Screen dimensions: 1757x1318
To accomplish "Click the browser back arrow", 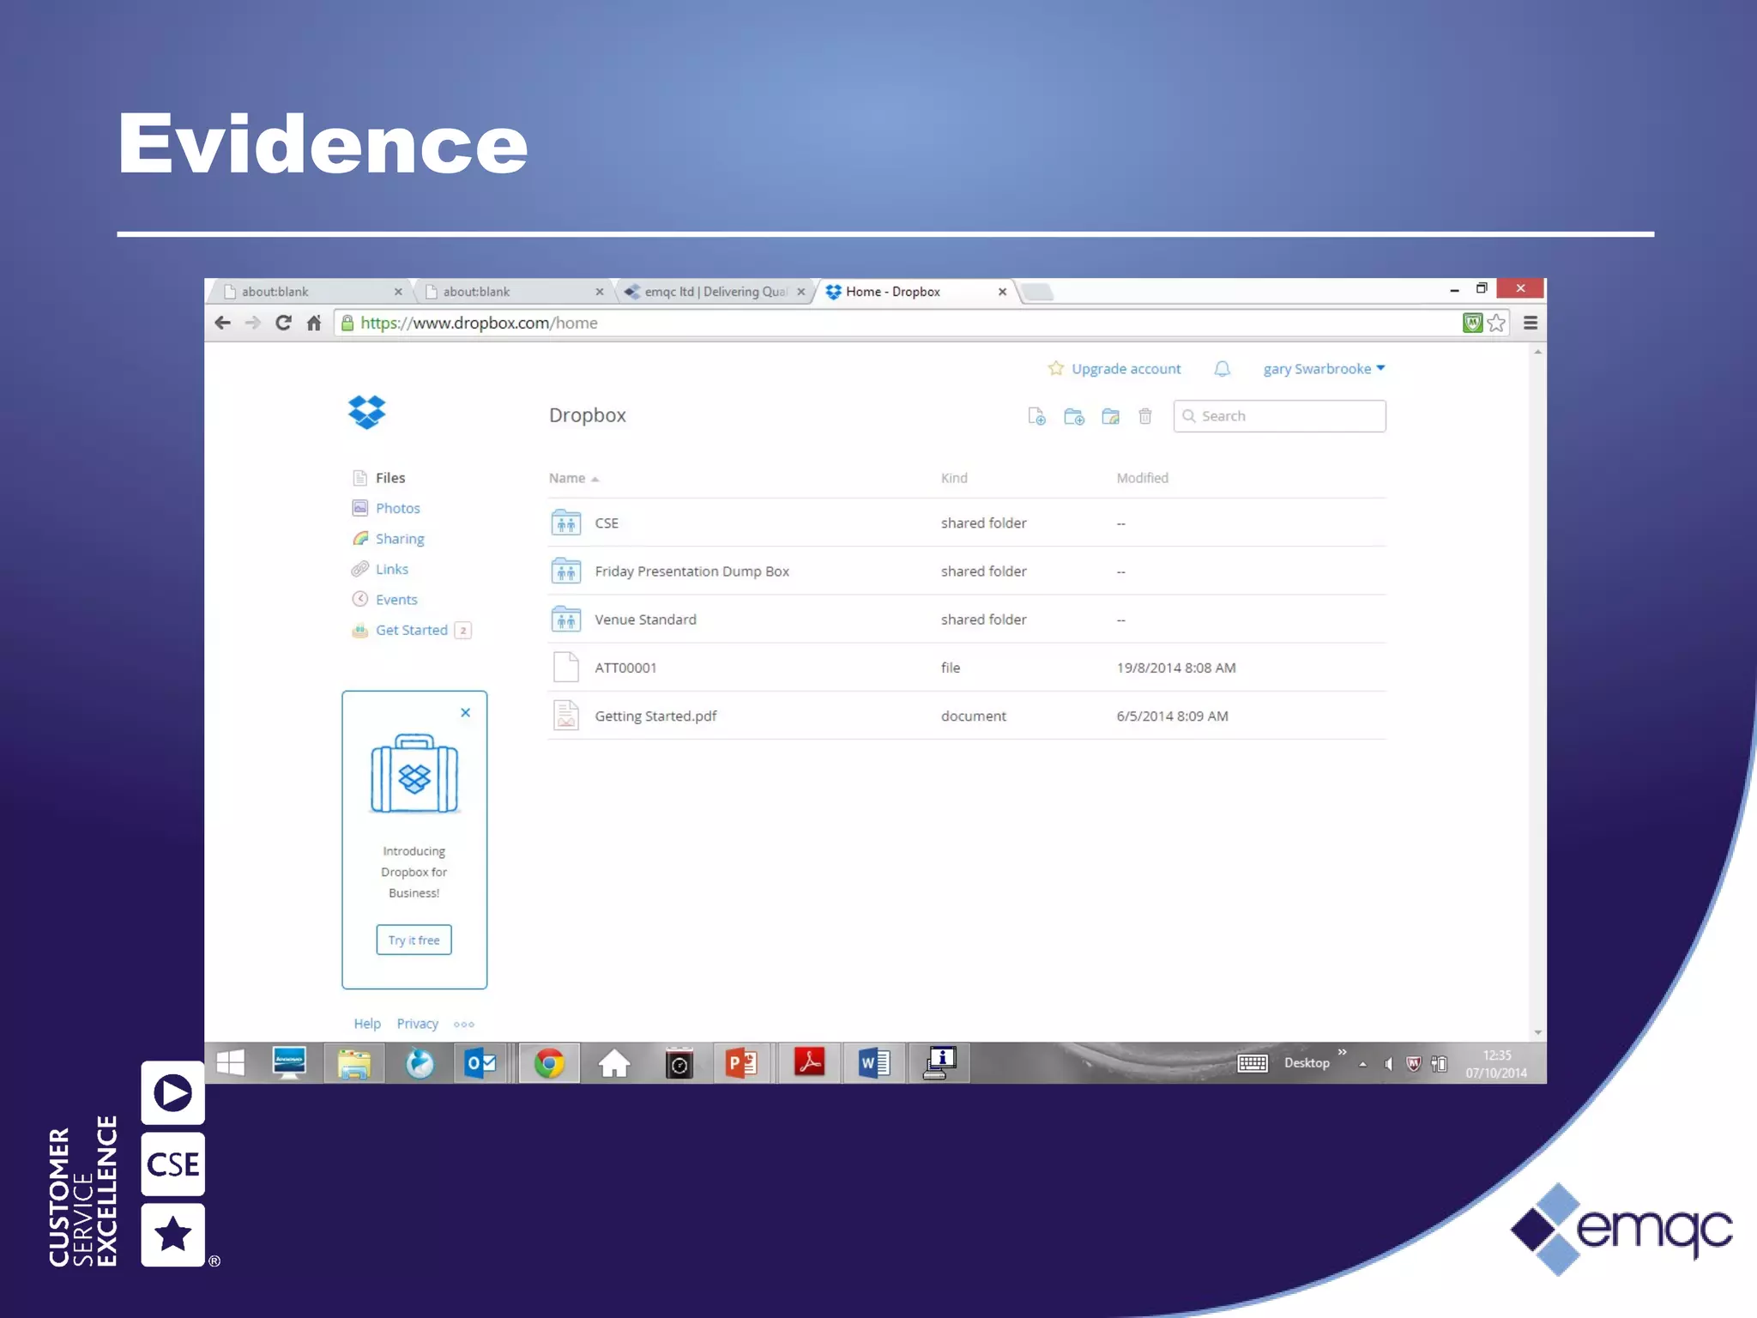I will point(223,323).
